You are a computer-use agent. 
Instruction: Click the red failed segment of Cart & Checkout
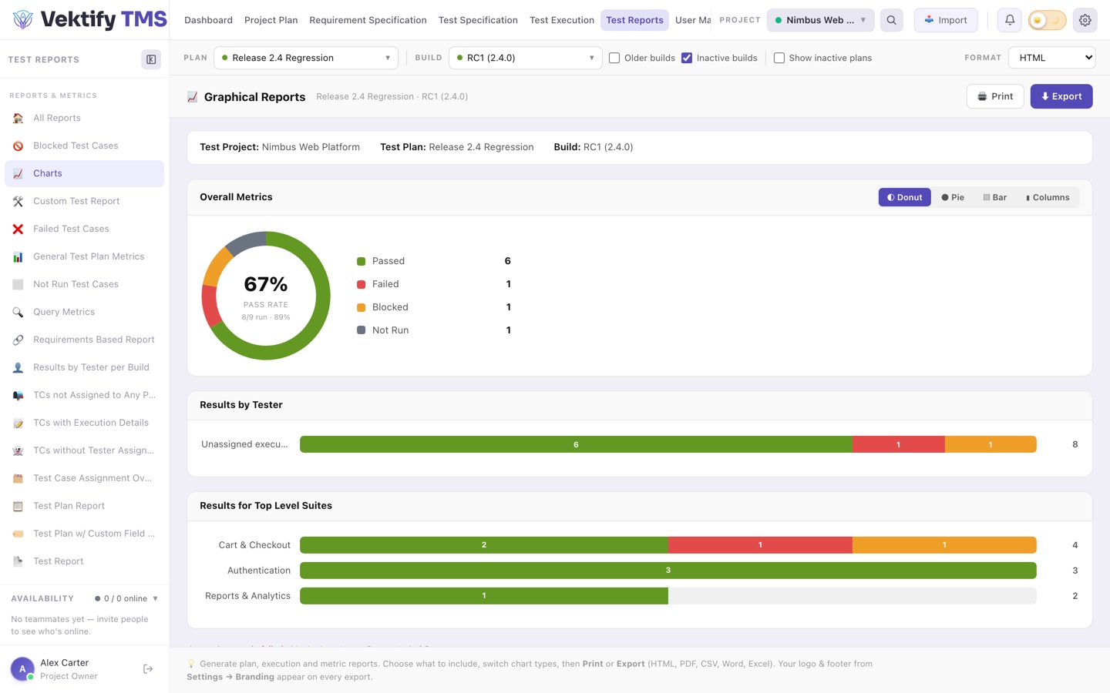tap(760, 545)
